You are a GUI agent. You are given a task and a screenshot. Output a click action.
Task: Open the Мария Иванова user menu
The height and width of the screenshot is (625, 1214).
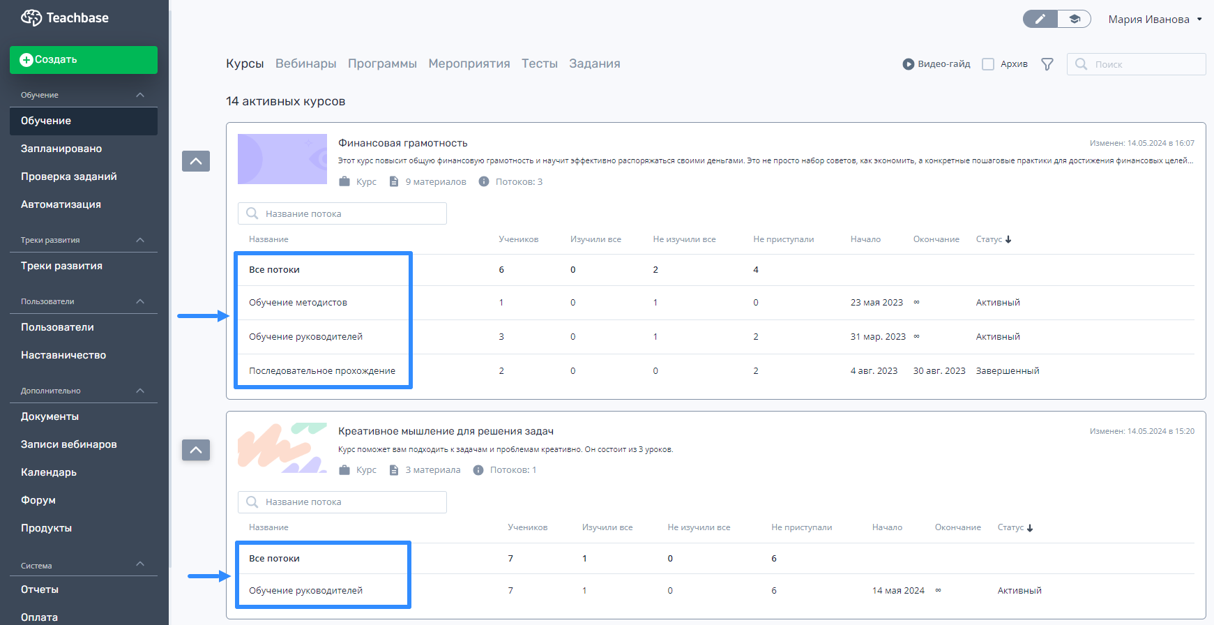point(1155,20)
